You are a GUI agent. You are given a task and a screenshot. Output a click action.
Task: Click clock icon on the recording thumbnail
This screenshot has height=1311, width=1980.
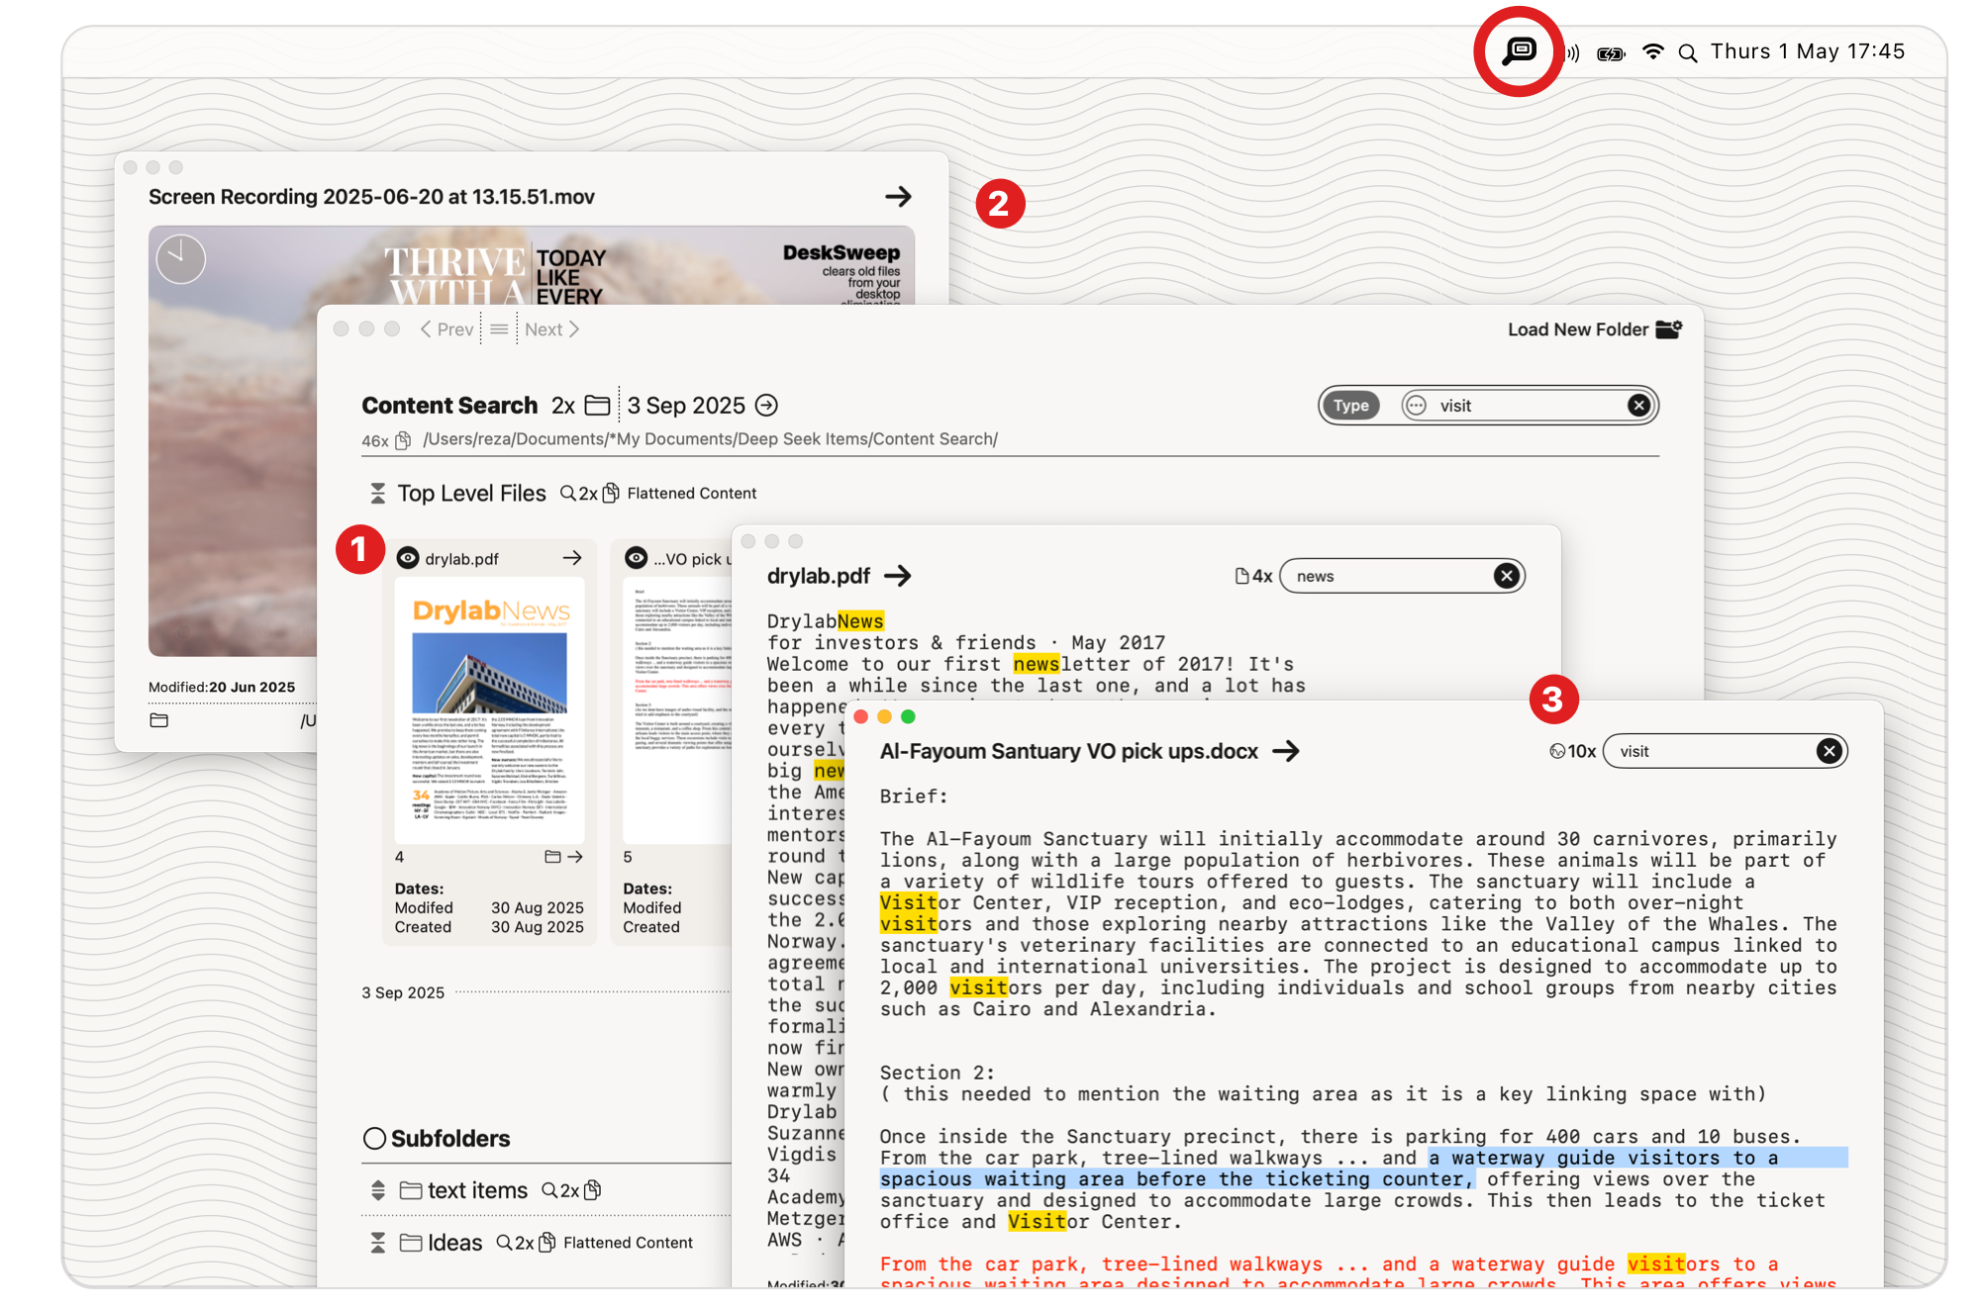point(181,259)
